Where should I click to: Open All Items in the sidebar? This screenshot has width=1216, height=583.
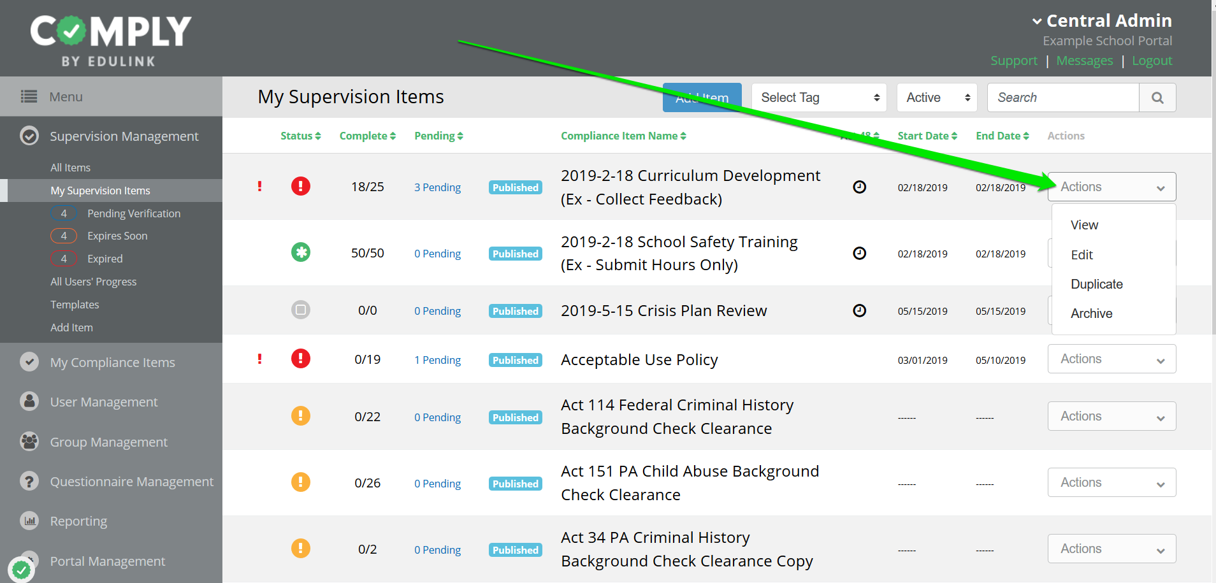click(x=70, y=168)
